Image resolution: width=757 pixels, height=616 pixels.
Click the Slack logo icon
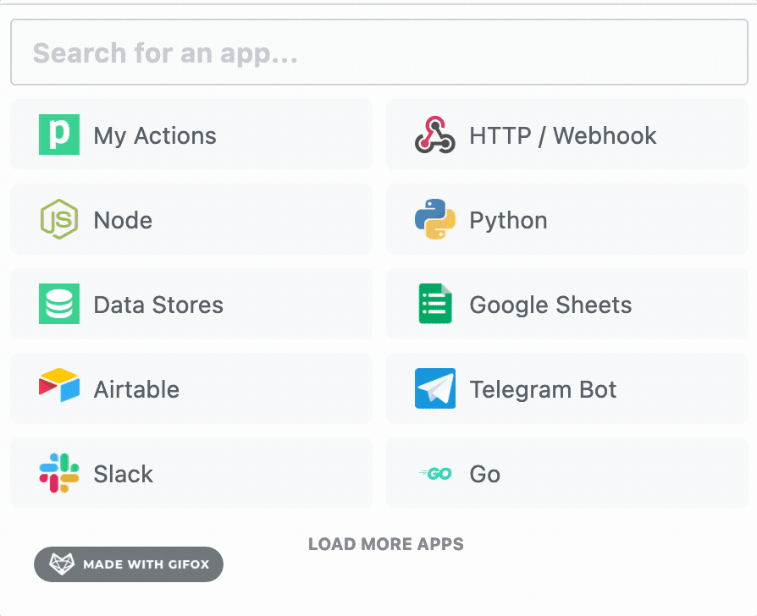(x=59, y=473)
